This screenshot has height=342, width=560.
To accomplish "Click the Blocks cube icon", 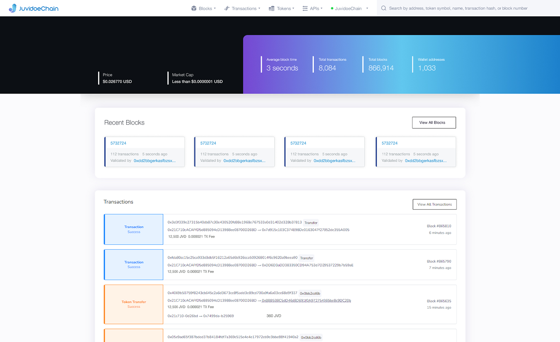I will coord(194,8).
